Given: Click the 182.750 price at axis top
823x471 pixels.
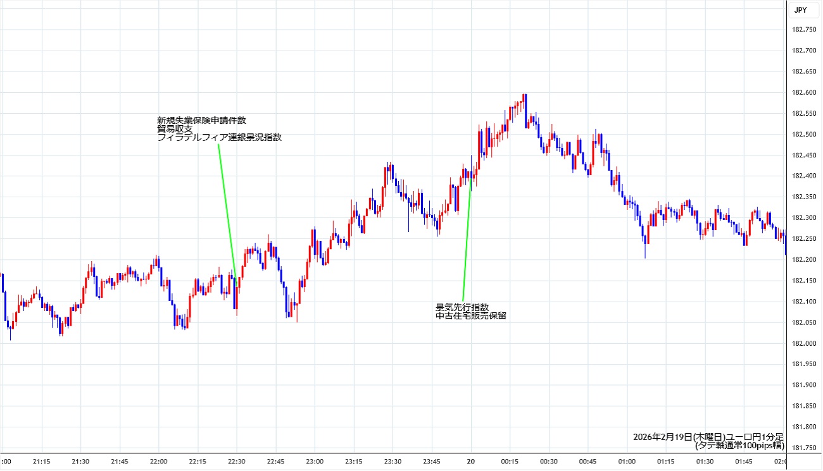Looking at the screenshot, I should tap(804, 30).
